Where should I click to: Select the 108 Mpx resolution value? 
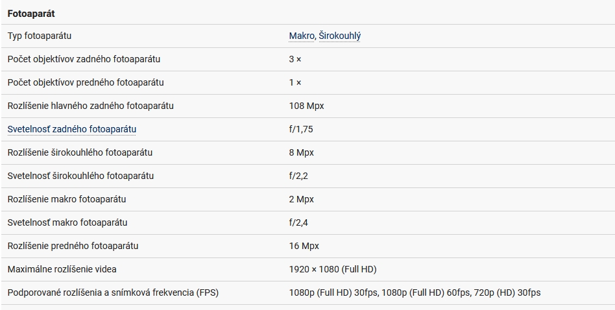pyautogui.click(x=306, y=106)
